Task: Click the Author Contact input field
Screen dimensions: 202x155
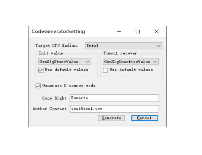Action: coord(115,109)
